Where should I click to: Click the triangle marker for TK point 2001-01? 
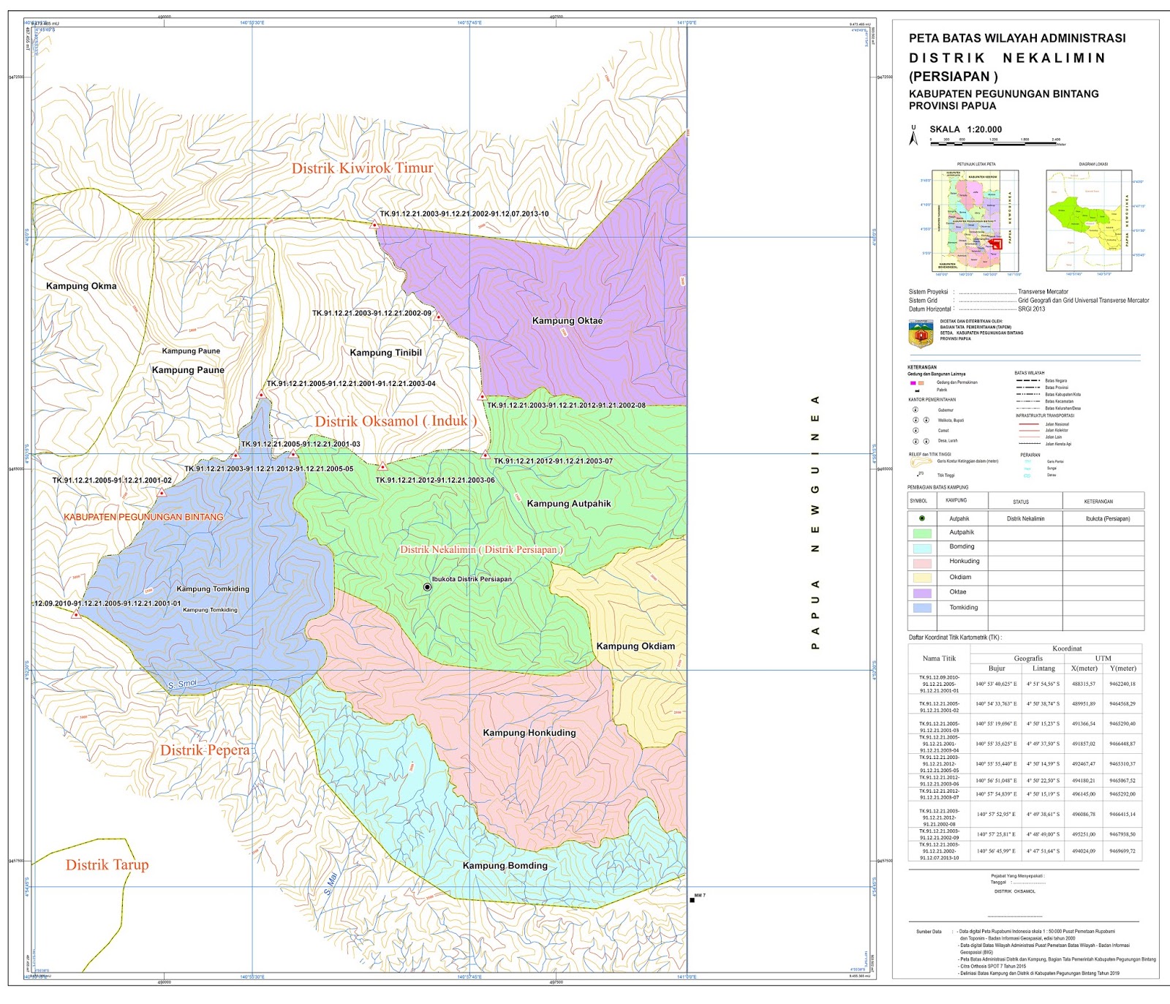(x=75, y=615)
